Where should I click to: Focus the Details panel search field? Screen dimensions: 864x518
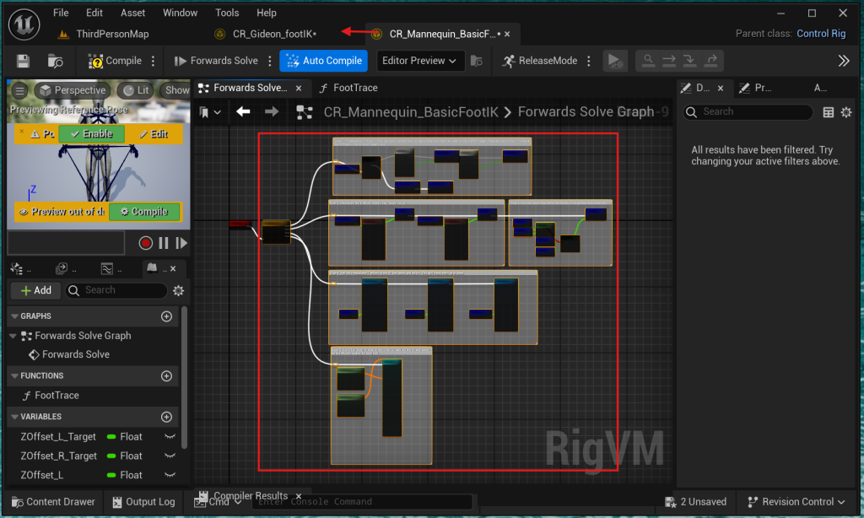[748, 112]
